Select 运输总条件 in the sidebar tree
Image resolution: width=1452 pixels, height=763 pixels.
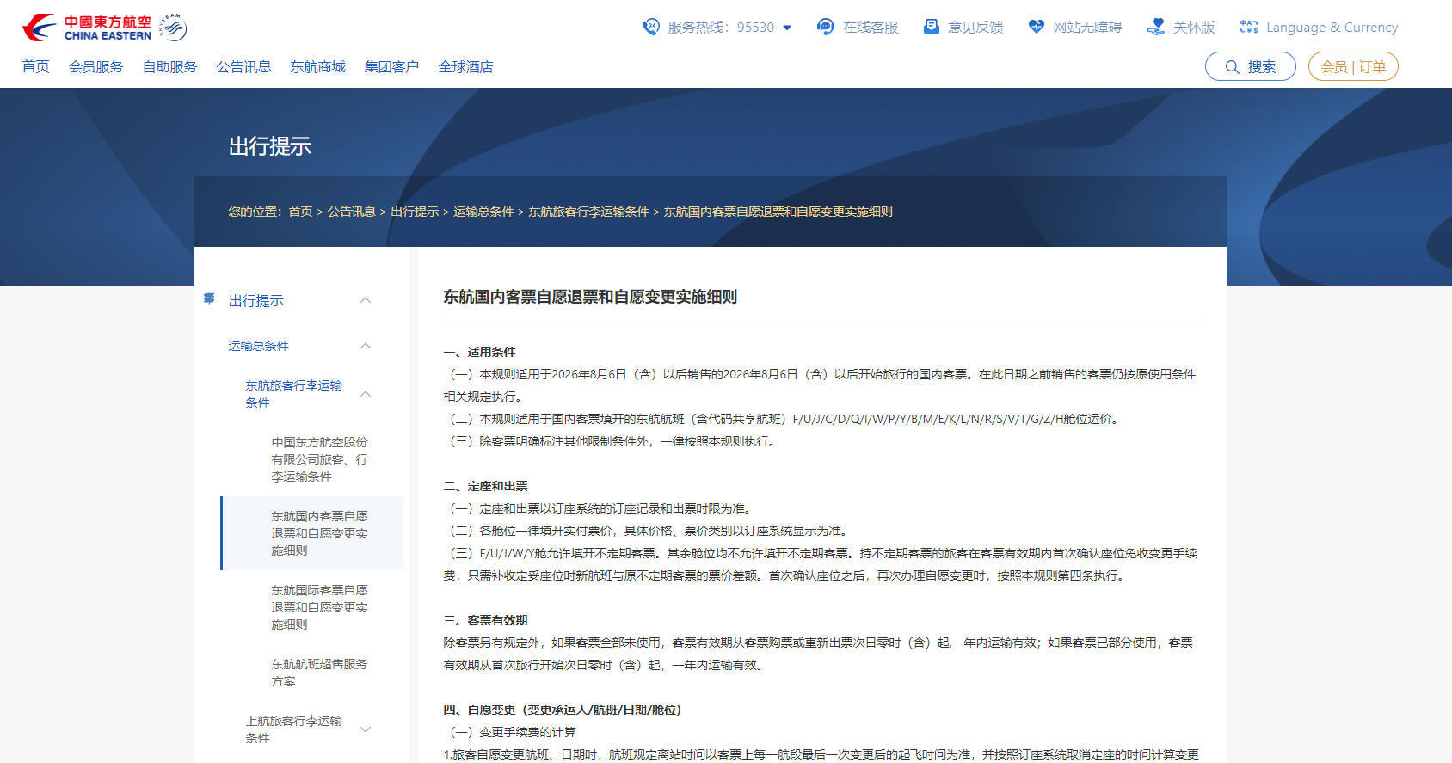(259, 346)
